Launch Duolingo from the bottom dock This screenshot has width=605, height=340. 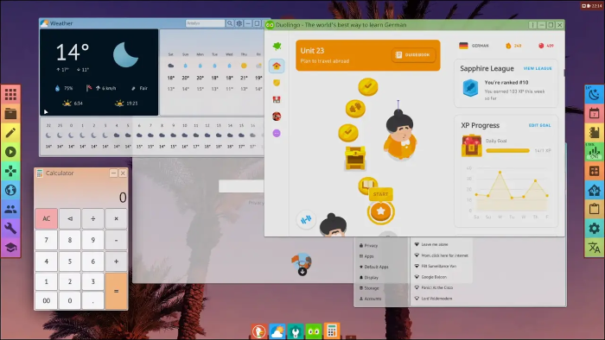(313, 331)
